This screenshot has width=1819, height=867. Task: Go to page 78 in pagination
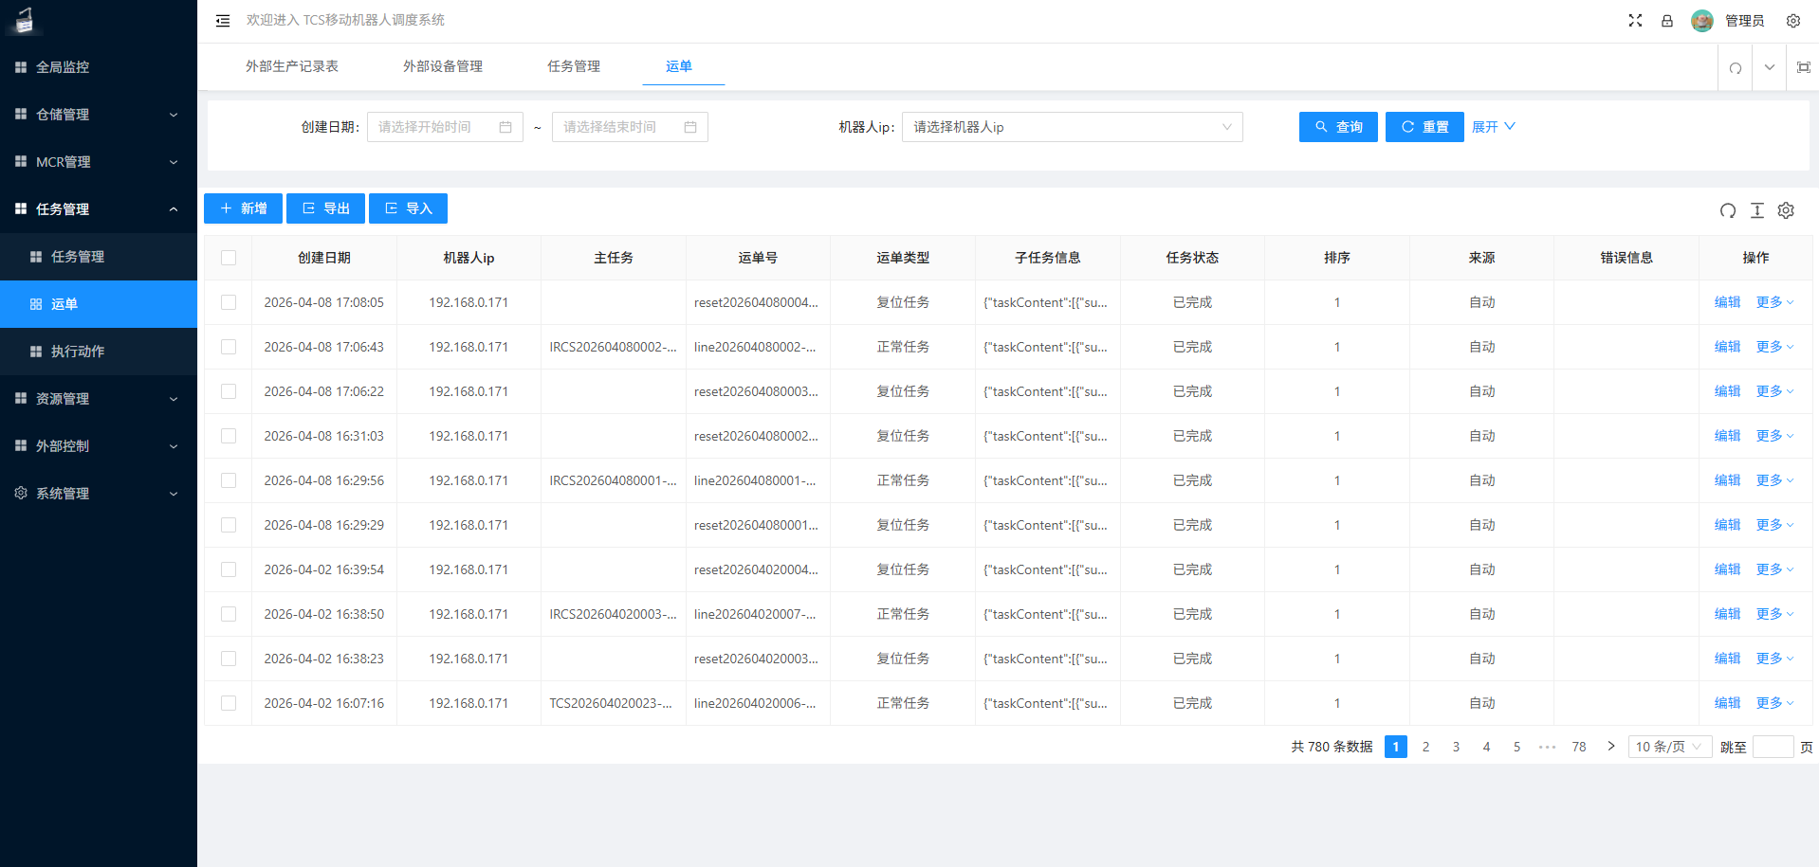(x=1579, y=747)
